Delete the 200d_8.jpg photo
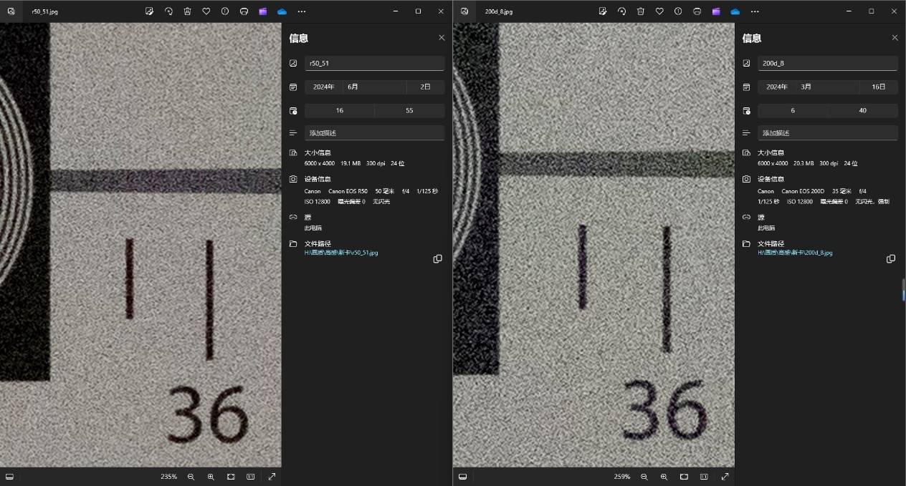This screenshot has width=906, height=486. point(640,11)
